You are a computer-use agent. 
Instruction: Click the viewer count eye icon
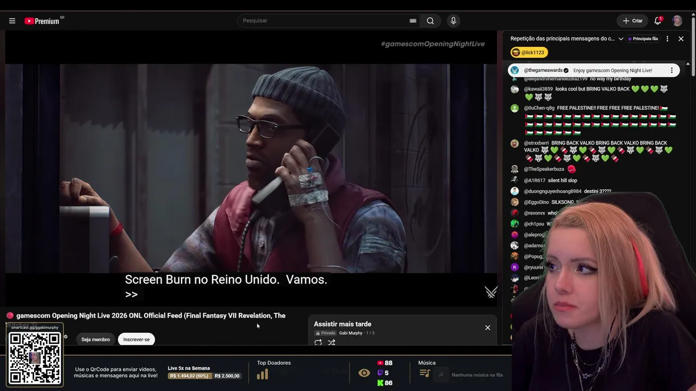pos(364,373)
